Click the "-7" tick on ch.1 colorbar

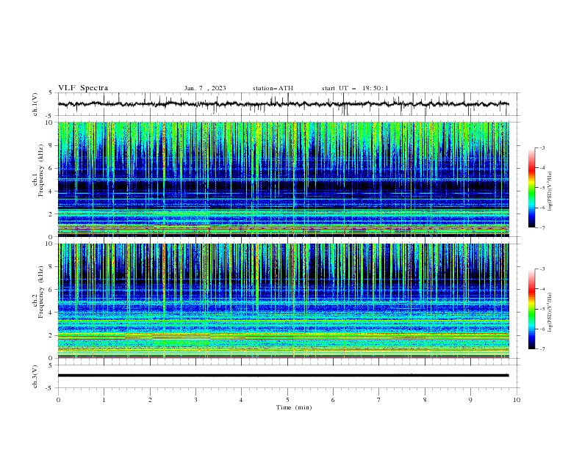(x=542, y=228)
